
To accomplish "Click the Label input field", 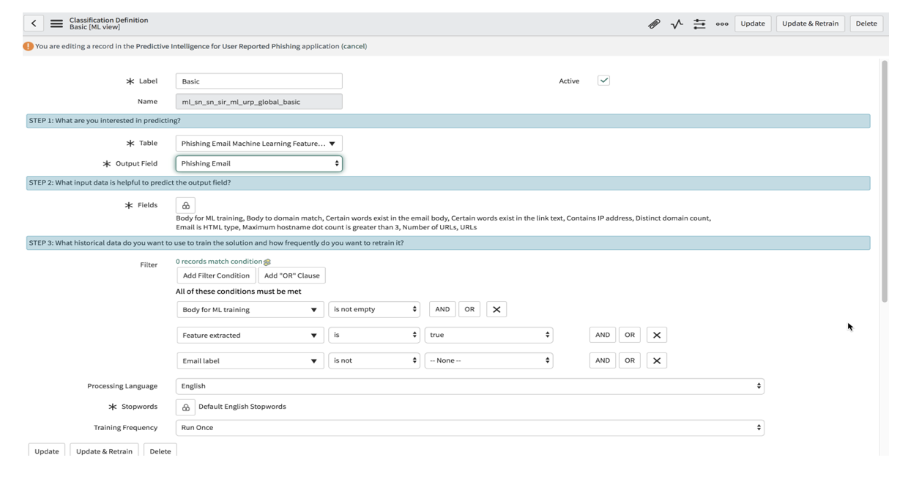I will [258, 81].
